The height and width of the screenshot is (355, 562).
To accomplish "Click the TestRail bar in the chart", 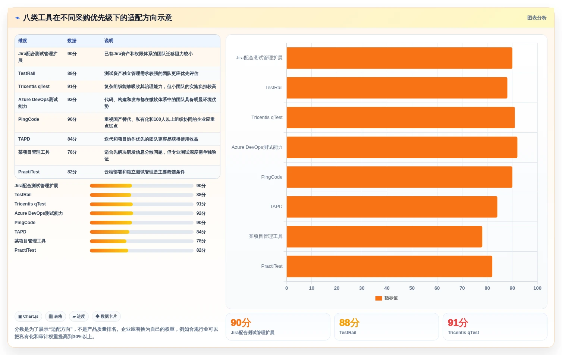I will [397, 88].
